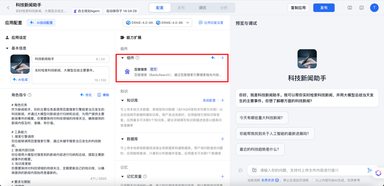This screenshot has height=186, width=384.
Task: Upload a file using the folder icon
Action: coord(254,170)
